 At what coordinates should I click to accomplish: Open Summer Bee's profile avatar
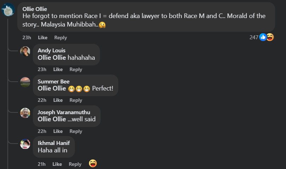(x=25, y=82)
